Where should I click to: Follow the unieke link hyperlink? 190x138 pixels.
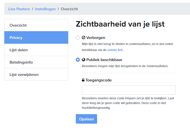[x=115, y=50]
